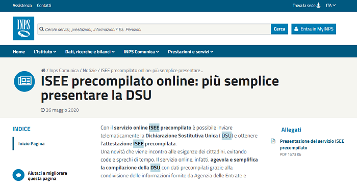Click the Allegati heading
The height and width of the screenshot is (188, 357).
[291, 130]
